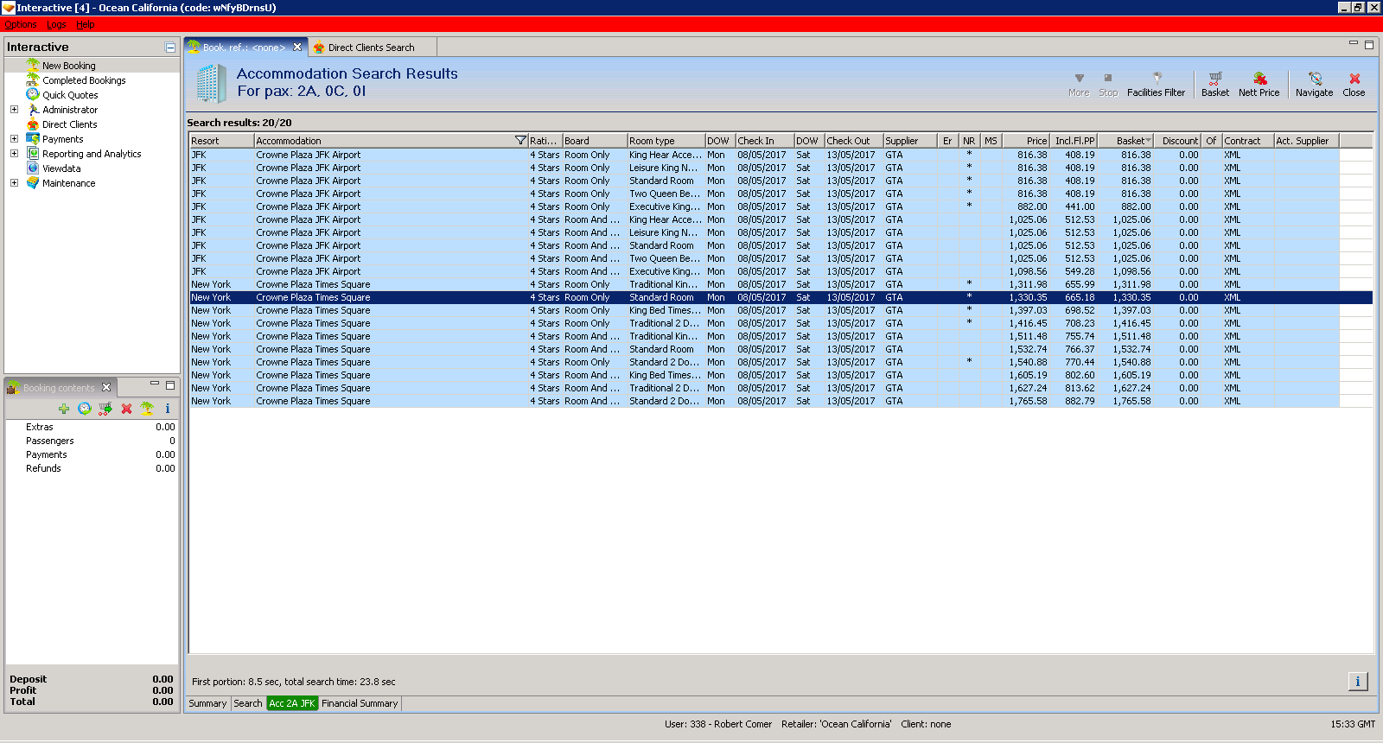
Task: Click the red X delete icon in Booking contents
Action: pyautogui.click(x=126, y=409)
